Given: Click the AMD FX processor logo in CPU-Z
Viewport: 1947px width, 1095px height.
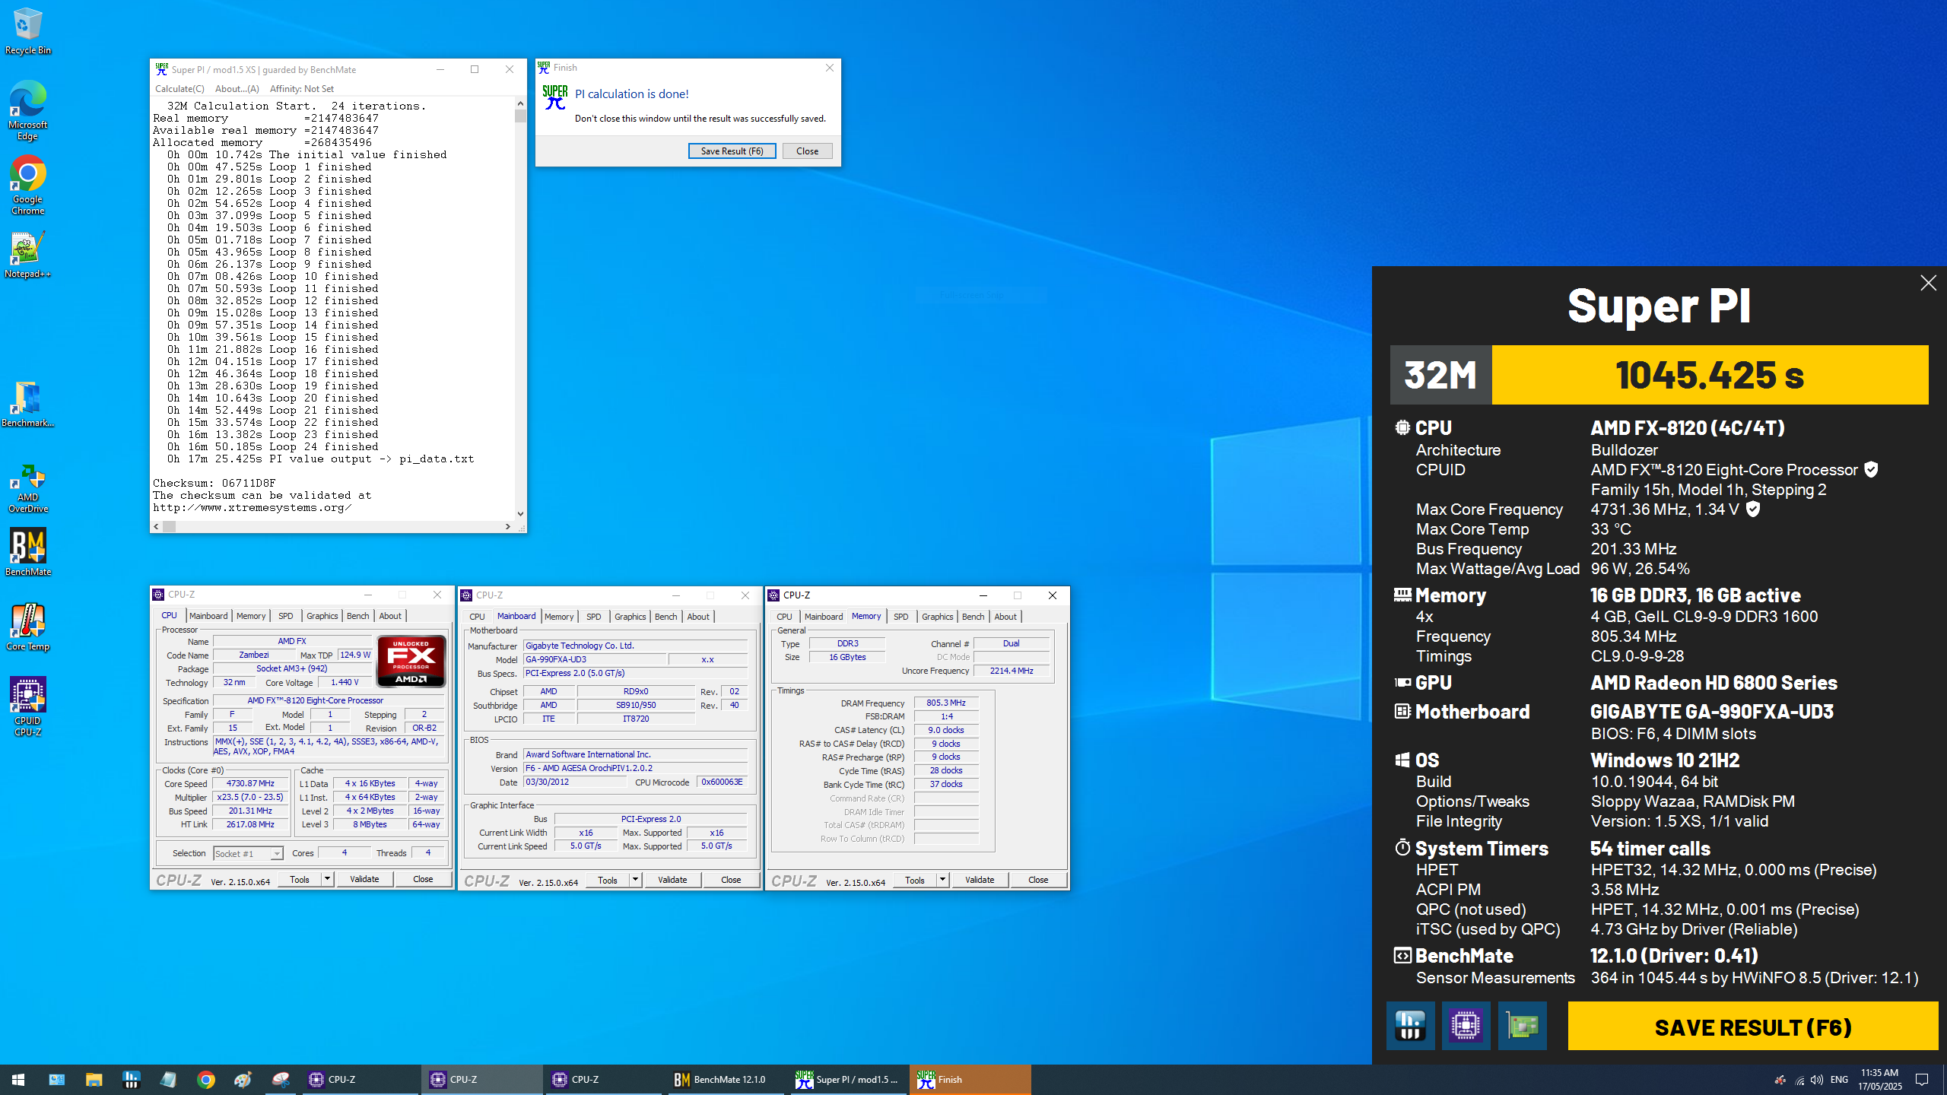Looking at the screenshot, I should click(x=411, y=660).
